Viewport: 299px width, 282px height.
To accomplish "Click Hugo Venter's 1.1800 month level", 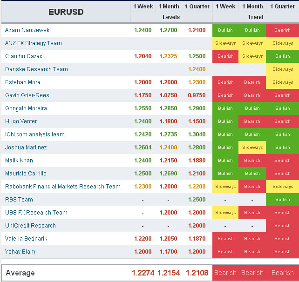I will tap(169, 121).
